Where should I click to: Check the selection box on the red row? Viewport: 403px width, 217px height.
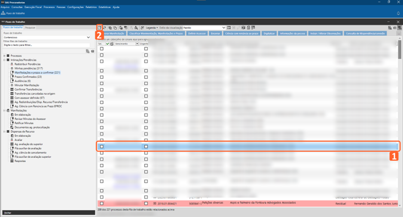[x=102, y=203]
